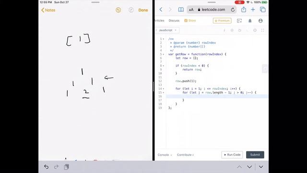Click the Contribute link
307x173 pixels.
185,155
